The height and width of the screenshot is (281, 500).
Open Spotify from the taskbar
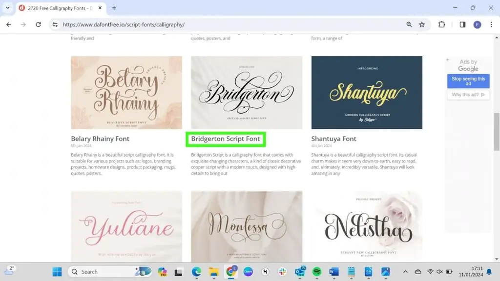coord(316,272)
